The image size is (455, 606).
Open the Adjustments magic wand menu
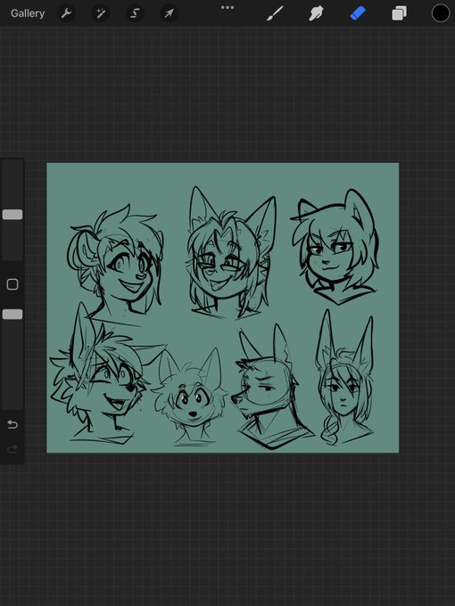coord(101,14)
